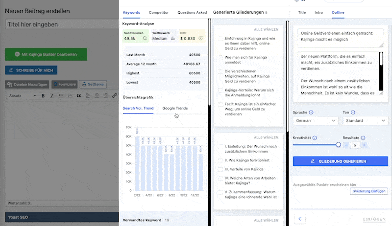Check 'III. Vorteile von Kajinga' item
The height and width of the screenshot is (226, 392).
(220, 169)
